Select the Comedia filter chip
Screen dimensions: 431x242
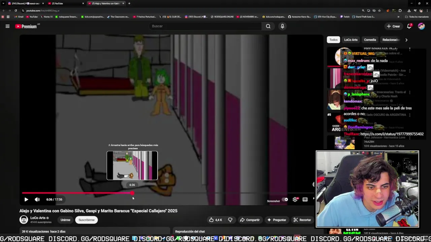coord(370,40)
